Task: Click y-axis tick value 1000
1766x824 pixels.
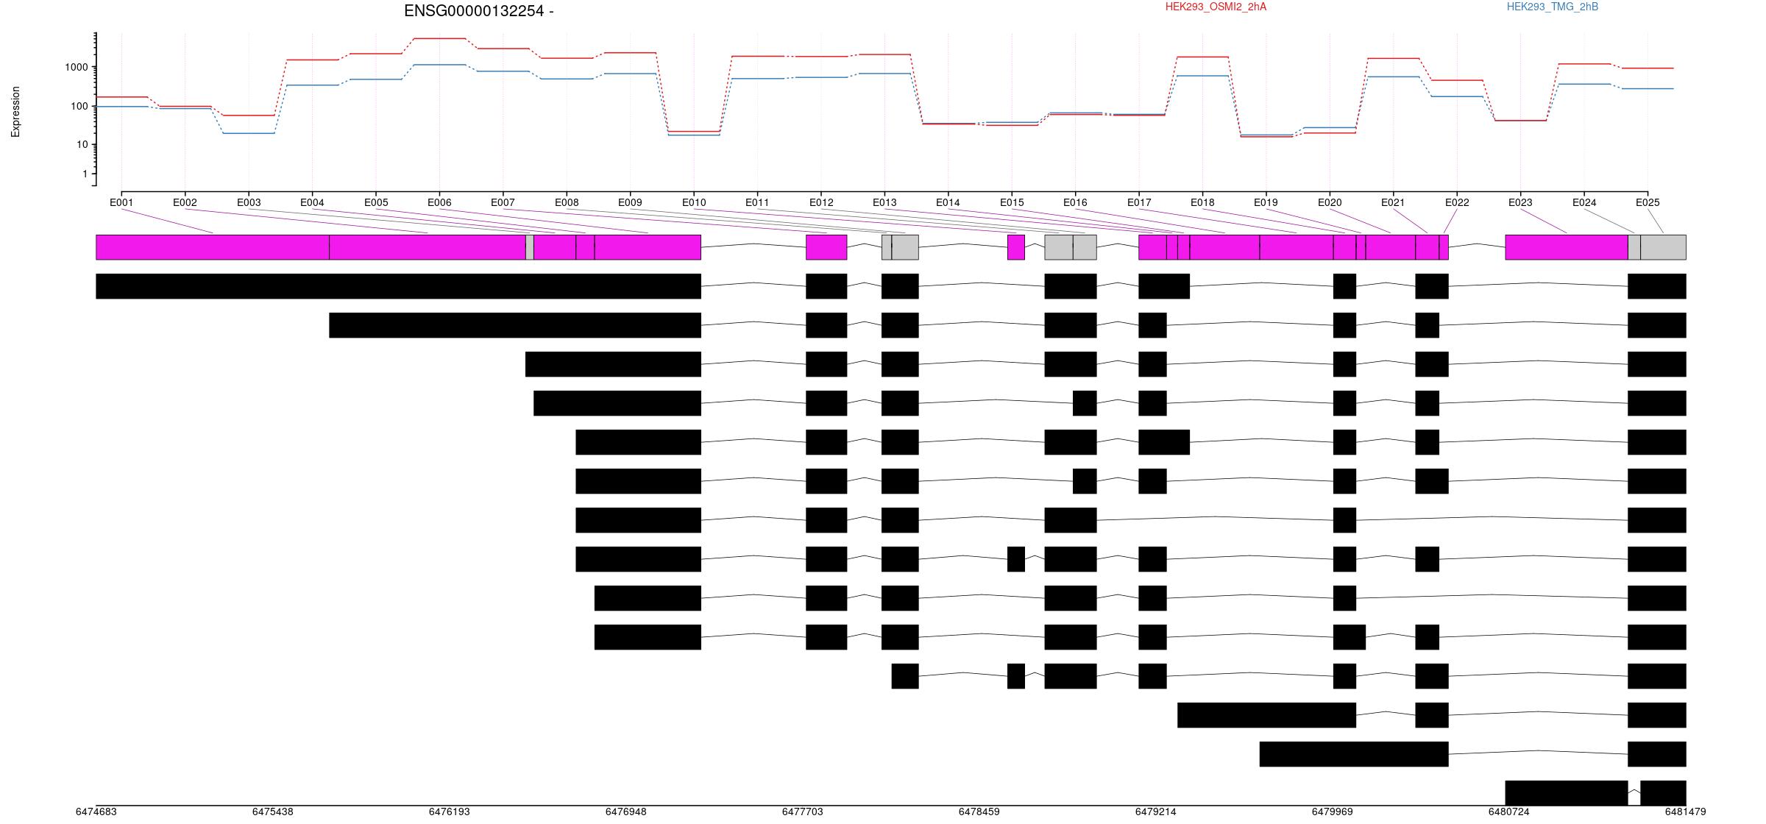Action: click(x=77, y=67)
